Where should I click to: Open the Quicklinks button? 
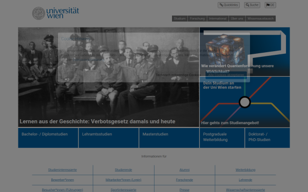pos(228,5)
